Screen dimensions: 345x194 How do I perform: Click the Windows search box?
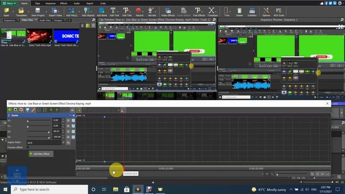[49, 189]
